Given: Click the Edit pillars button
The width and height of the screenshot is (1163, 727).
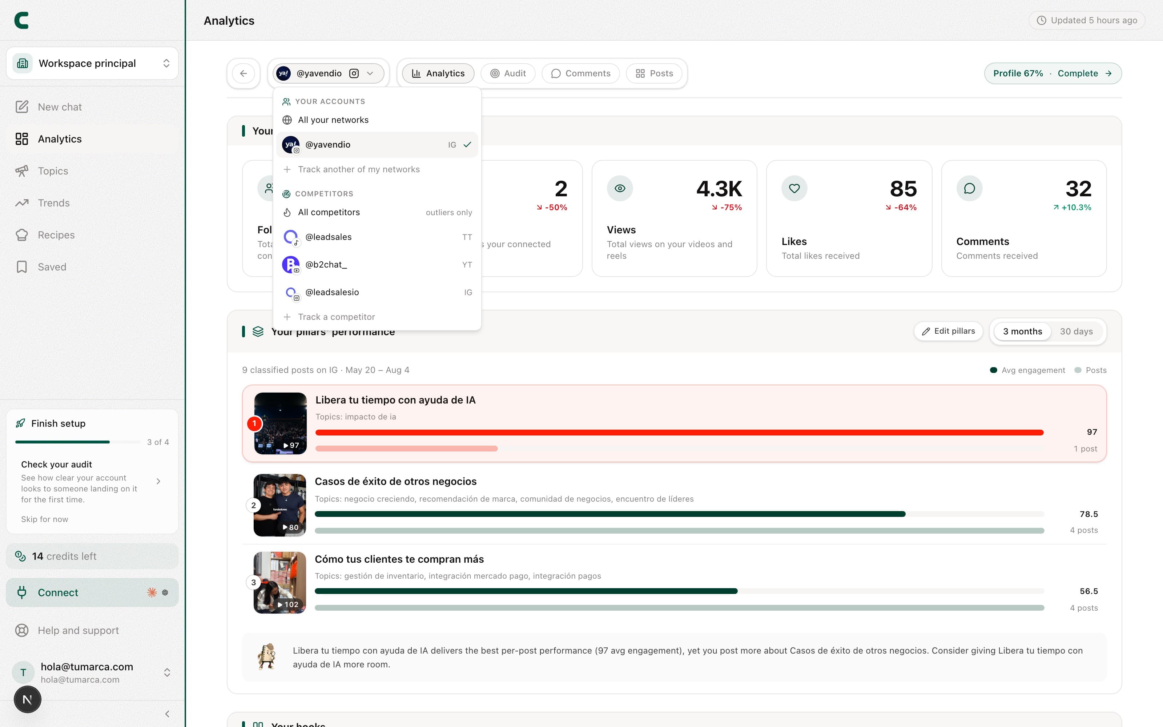Looking at the screenshot, I should point(948,331).
